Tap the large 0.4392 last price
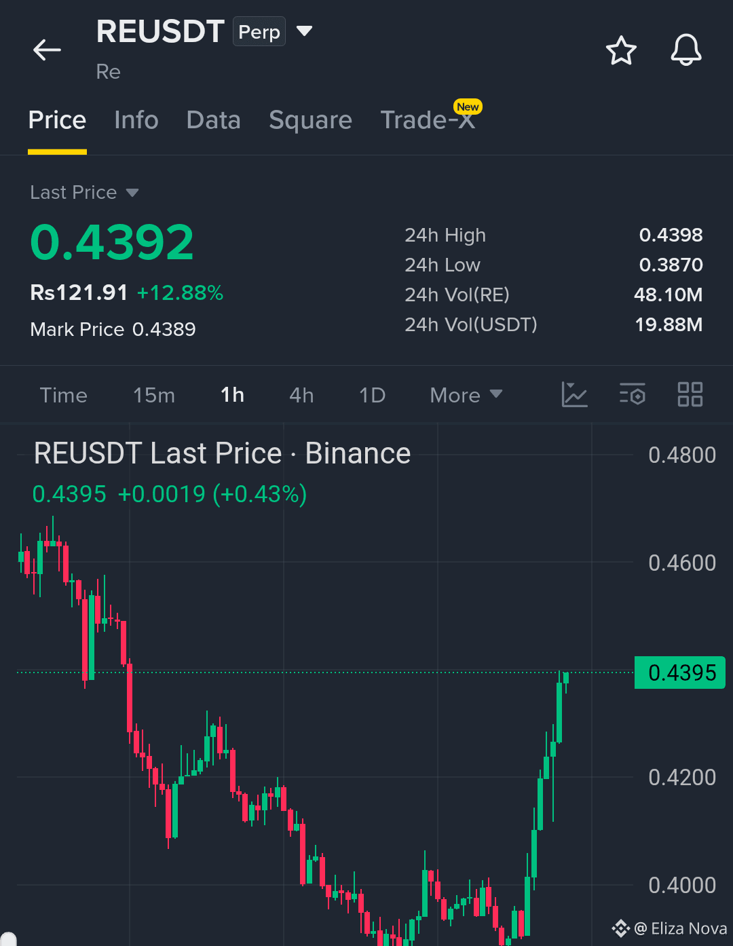733x946 pixels. tap(112, 242)
